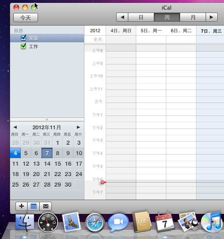Select the 工作 calendar row

click(47, 46)
